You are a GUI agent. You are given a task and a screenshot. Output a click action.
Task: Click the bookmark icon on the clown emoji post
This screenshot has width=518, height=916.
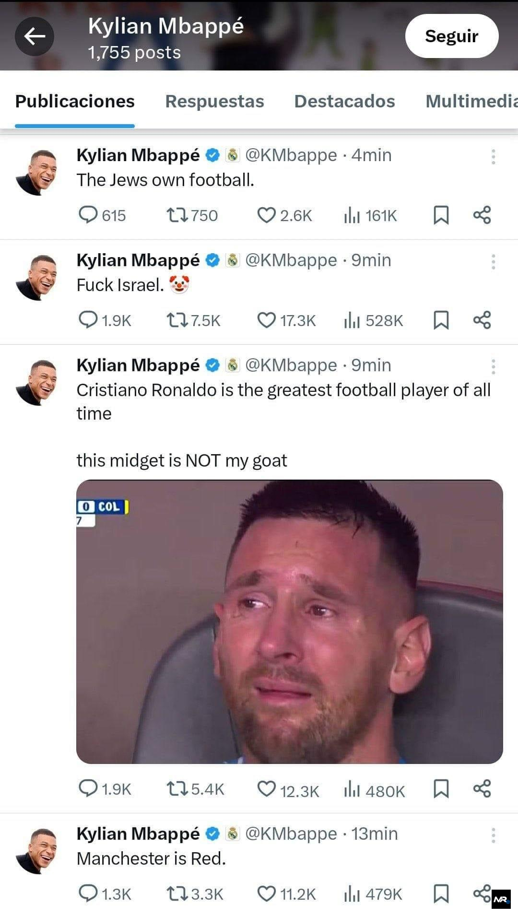pos(441,320)
